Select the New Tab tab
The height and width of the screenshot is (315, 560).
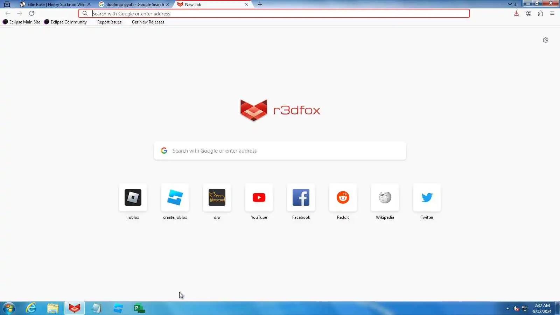213,5
